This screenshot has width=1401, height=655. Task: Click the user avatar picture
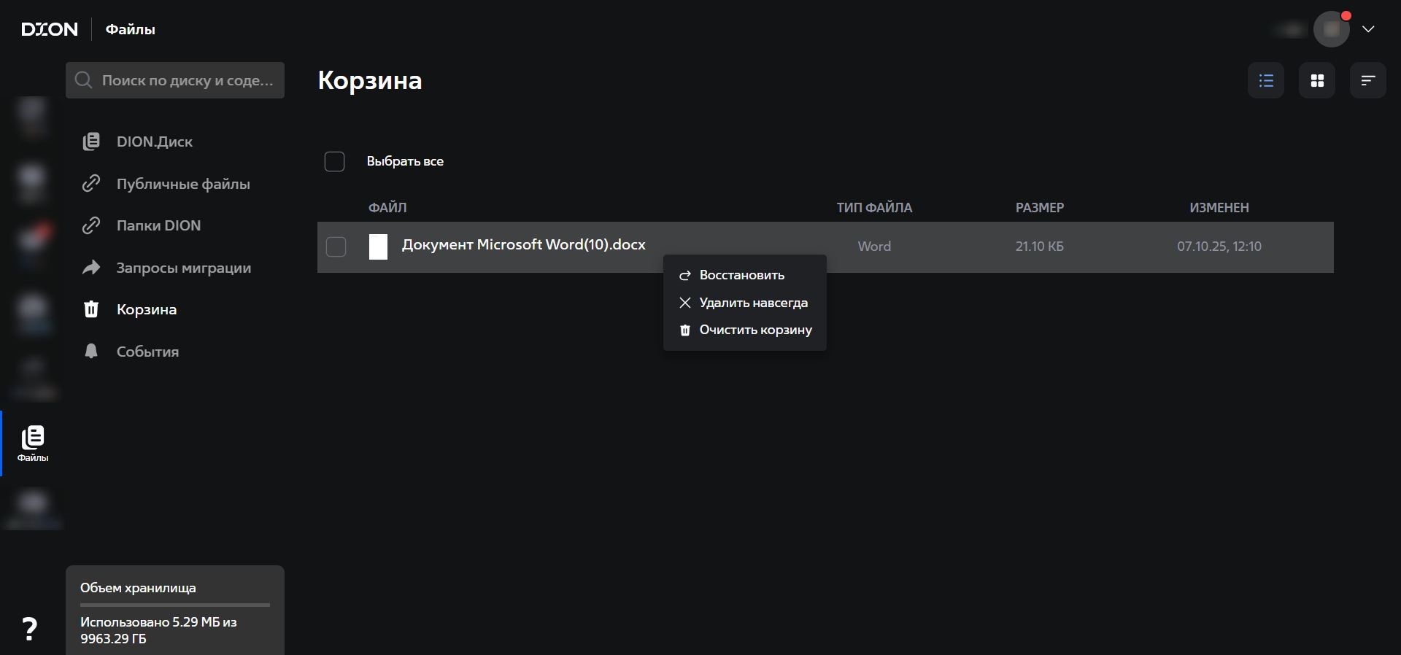(x=1331, y=30)
